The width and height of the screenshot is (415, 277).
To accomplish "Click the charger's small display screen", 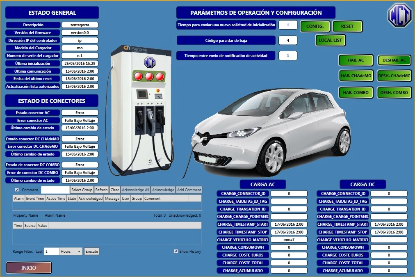I will [142, 94].
